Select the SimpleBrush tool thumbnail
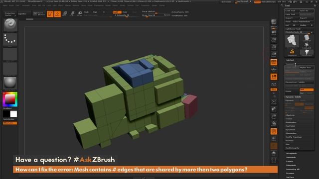This screenshot has height=179, width=319. click(x=292, y=53)
